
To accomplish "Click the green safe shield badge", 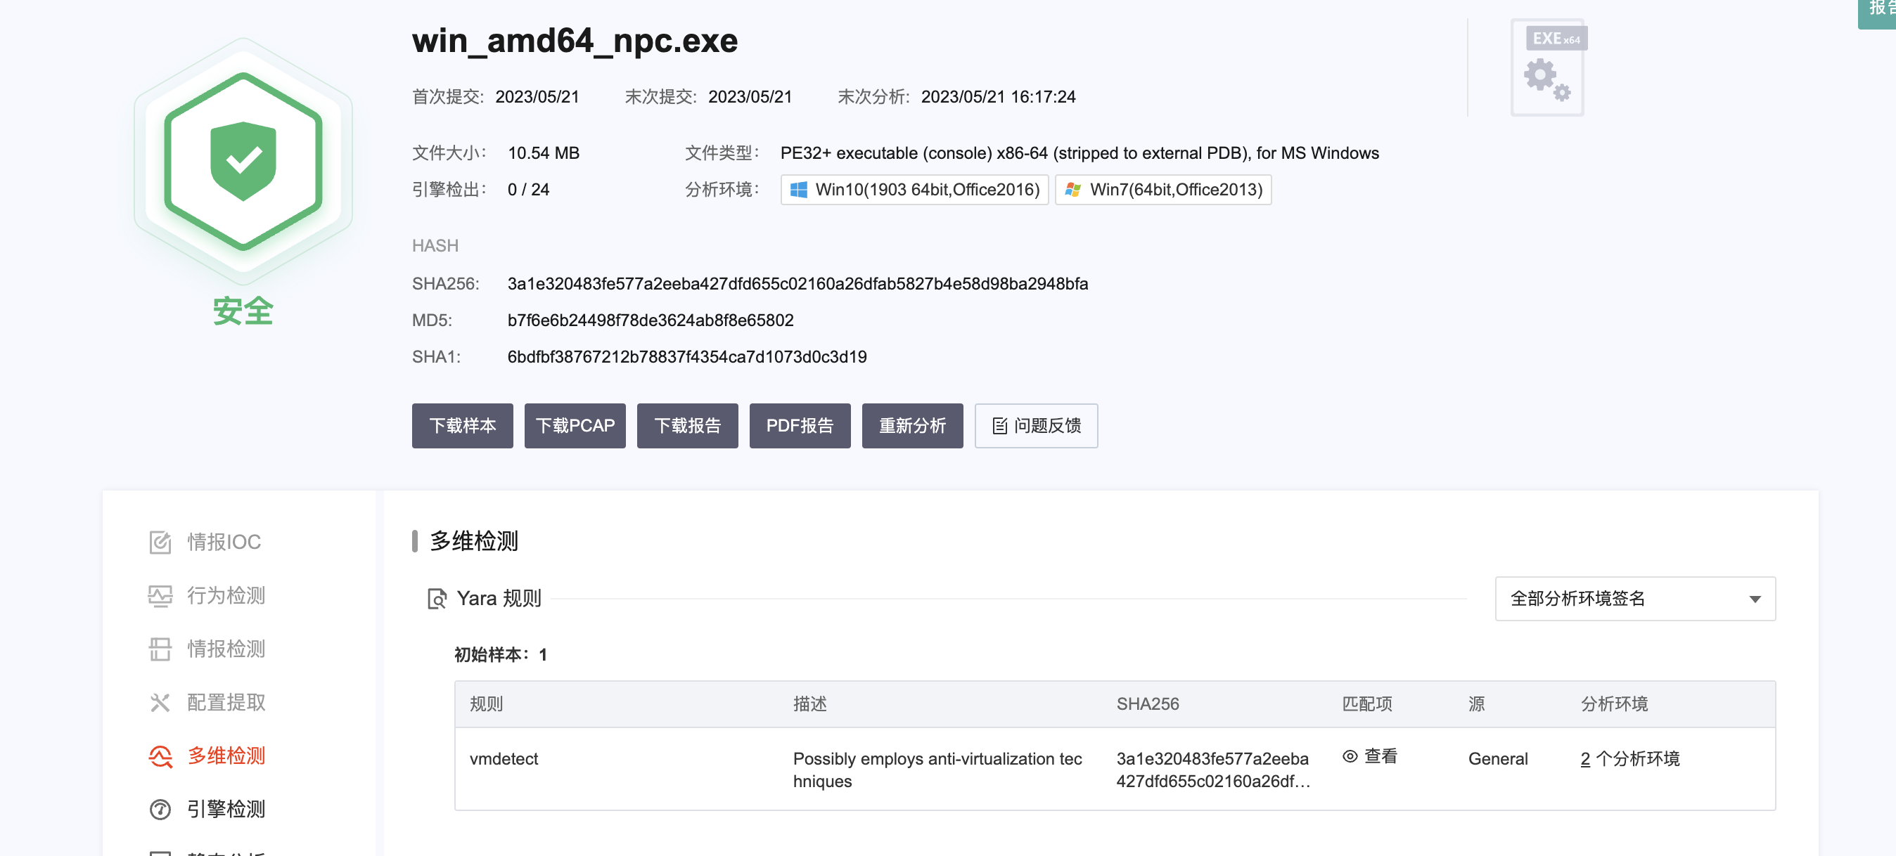I will (x=243, y=162).
